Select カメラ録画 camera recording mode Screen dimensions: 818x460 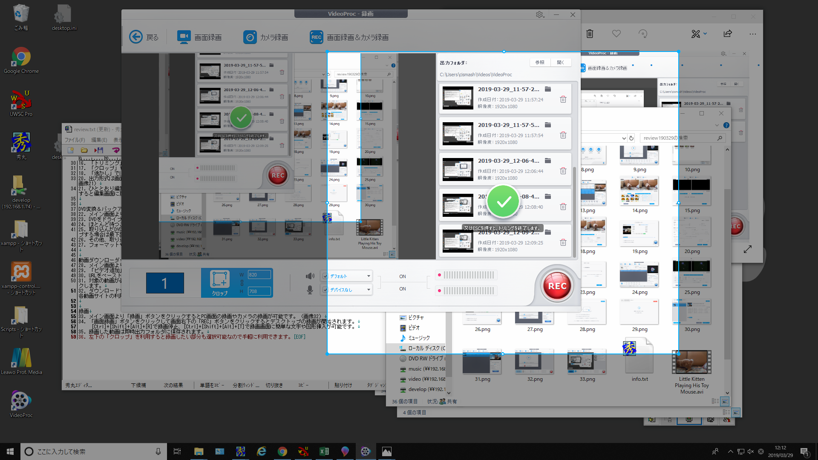point(265,37)
